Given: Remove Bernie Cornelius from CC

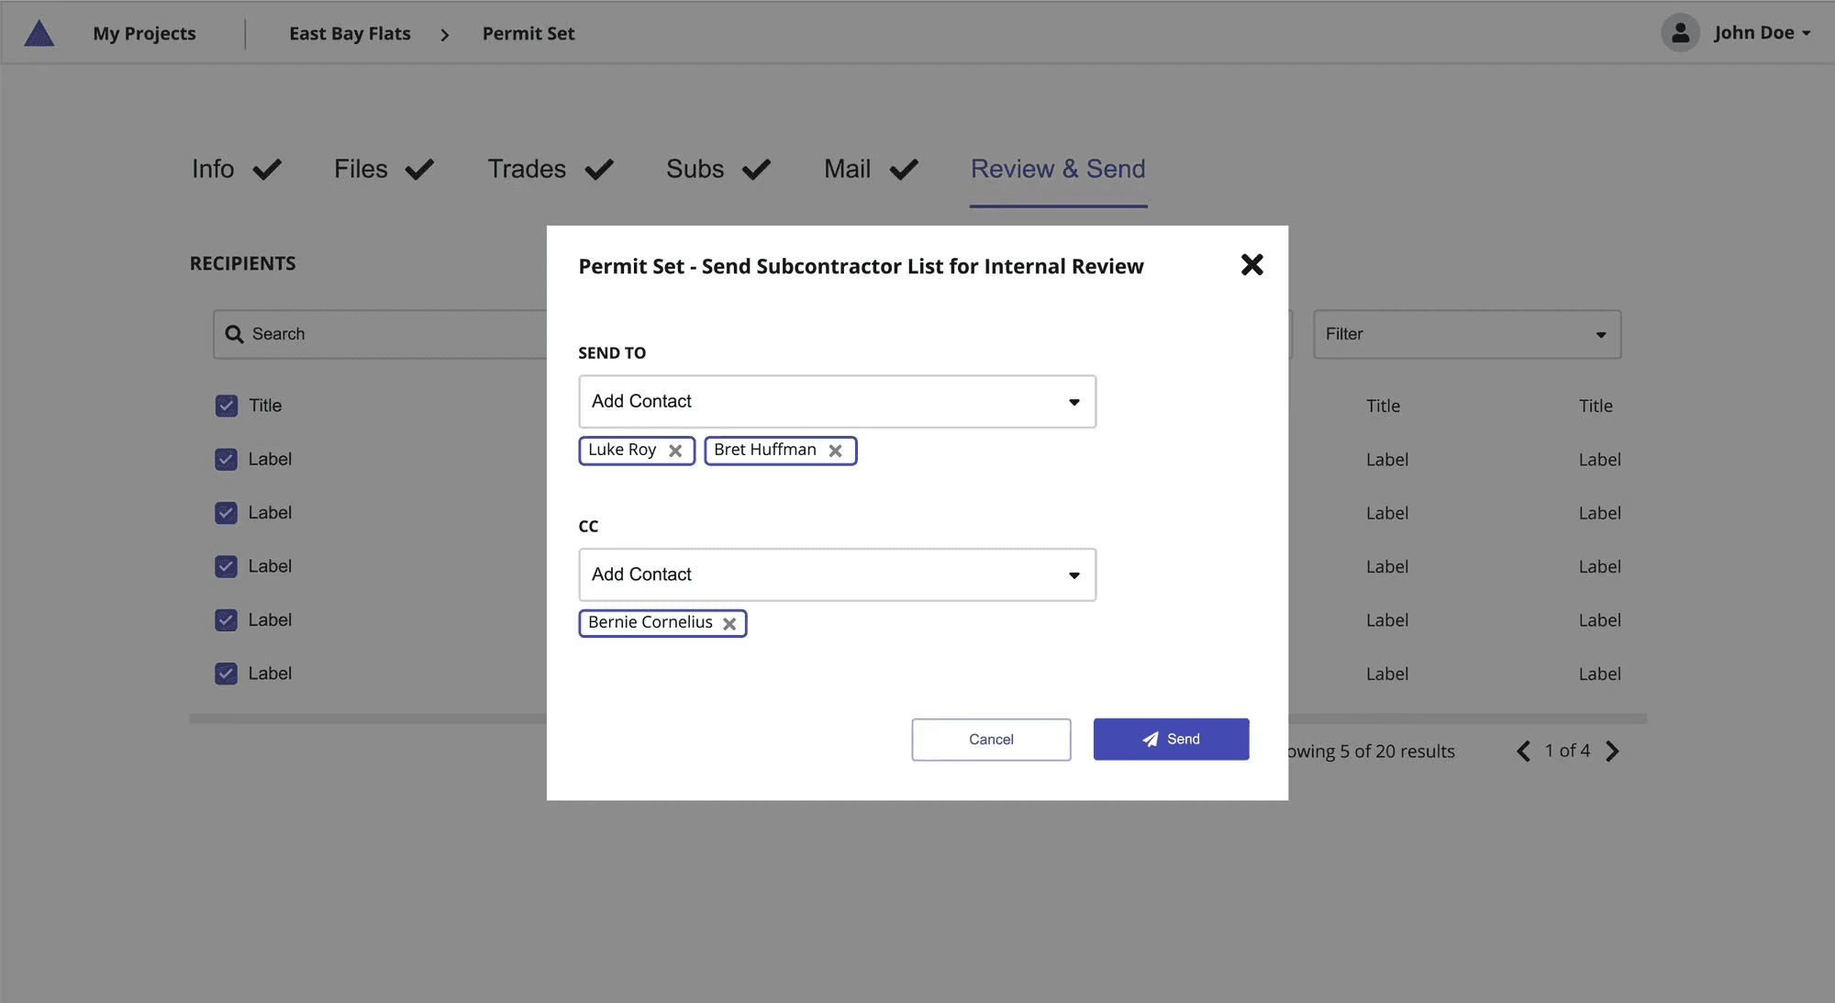Looking at the screenshot, I should (729, 624).
